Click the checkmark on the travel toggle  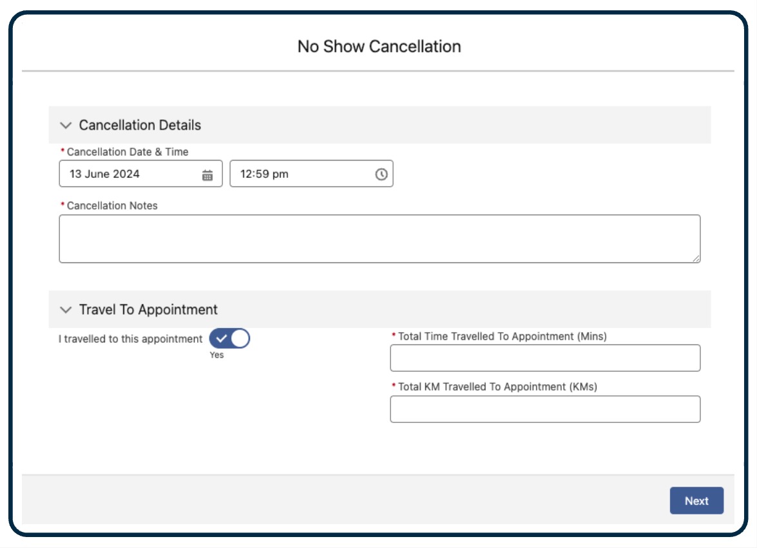(220, 338)
